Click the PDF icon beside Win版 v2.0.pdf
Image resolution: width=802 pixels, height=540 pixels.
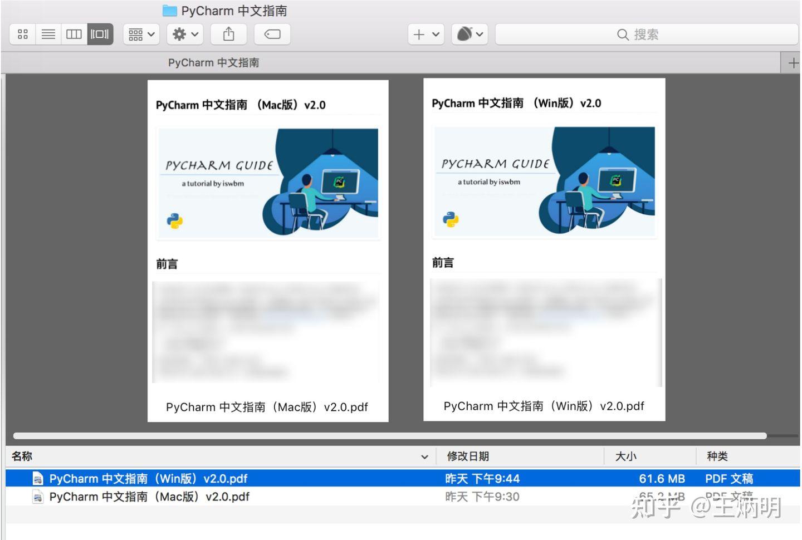(x=37, y=478)
